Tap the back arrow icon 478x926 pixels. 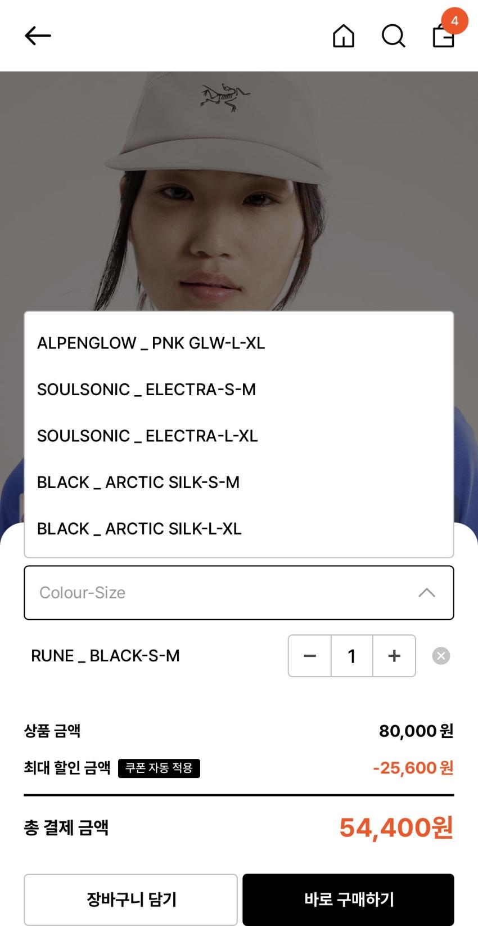click(38, 36)
